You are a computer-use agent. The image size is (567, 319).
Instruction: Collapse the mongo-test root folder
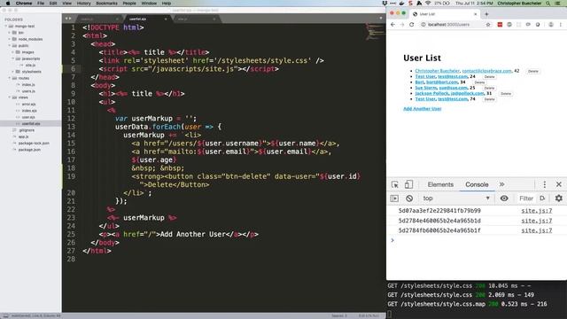[6, 26]
